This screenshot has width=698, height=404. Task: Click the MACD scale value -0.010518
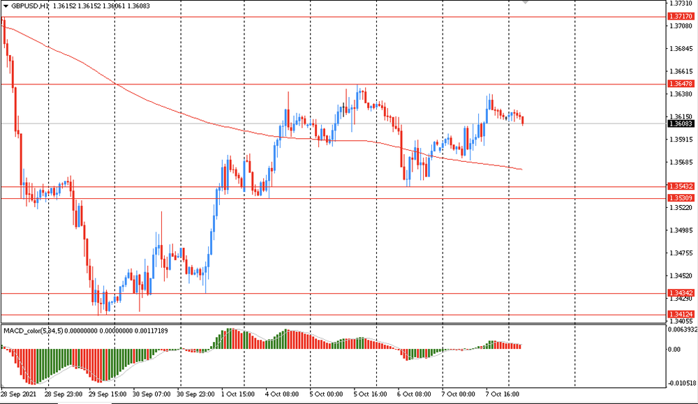coord(682,383)
